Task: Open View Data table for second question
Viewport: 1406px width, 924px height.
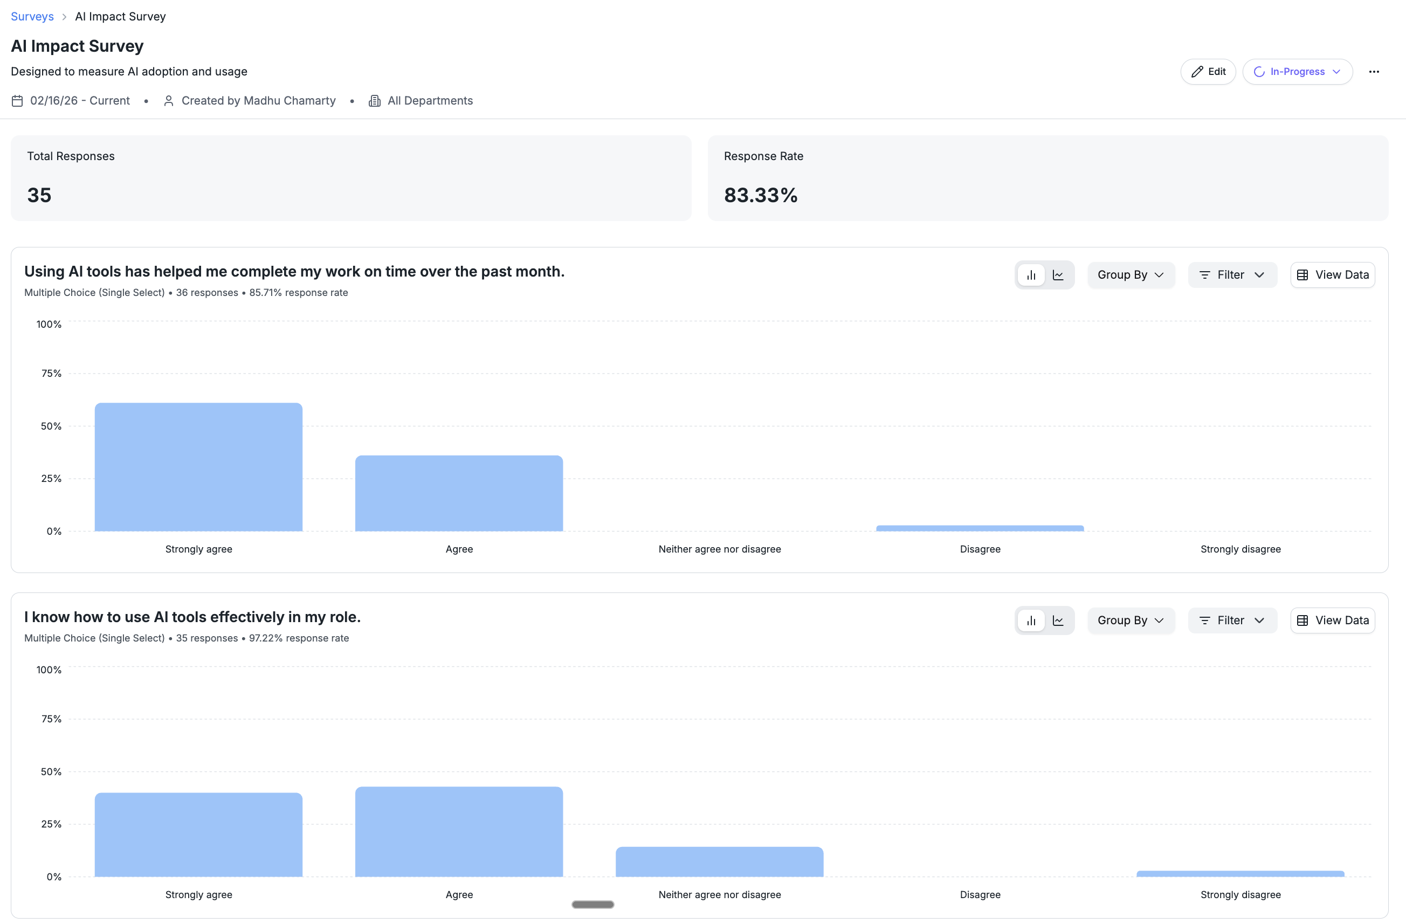Action: point(1332,620)
